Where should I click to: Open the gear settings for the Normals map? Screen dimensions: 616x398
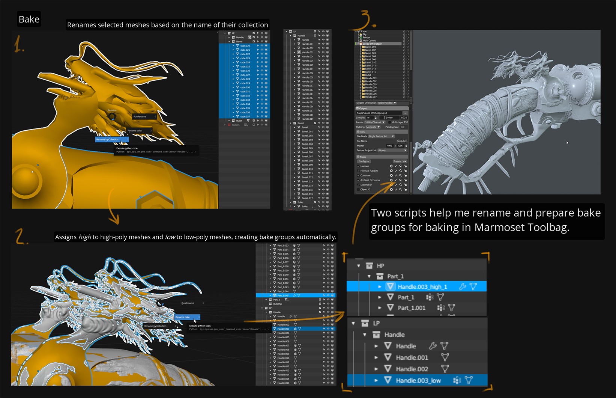tap(391, 166)
